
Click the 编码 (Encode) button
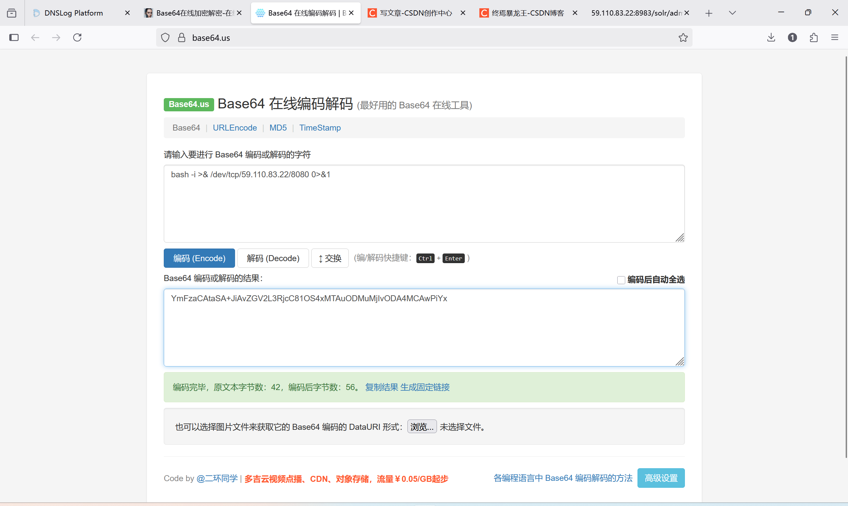pyautogui.click(x=199, y=258)
